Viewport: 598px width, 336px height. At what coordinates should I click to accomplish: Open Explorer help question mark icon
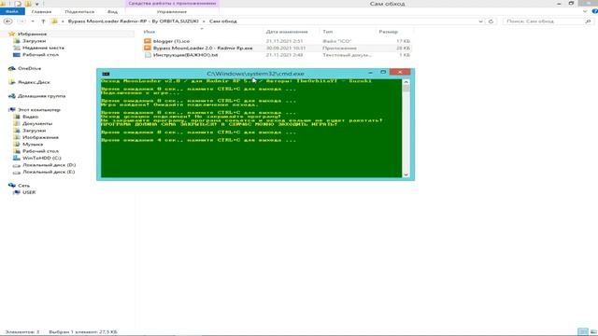point(594,12)
